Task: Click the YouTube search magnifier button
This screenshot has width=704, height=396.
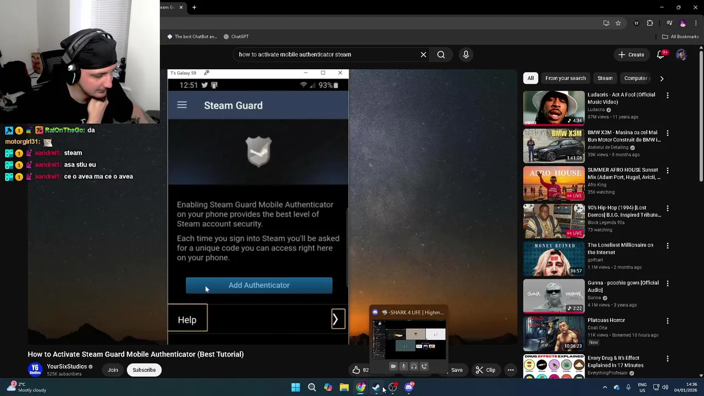Action: pos(441,54)
